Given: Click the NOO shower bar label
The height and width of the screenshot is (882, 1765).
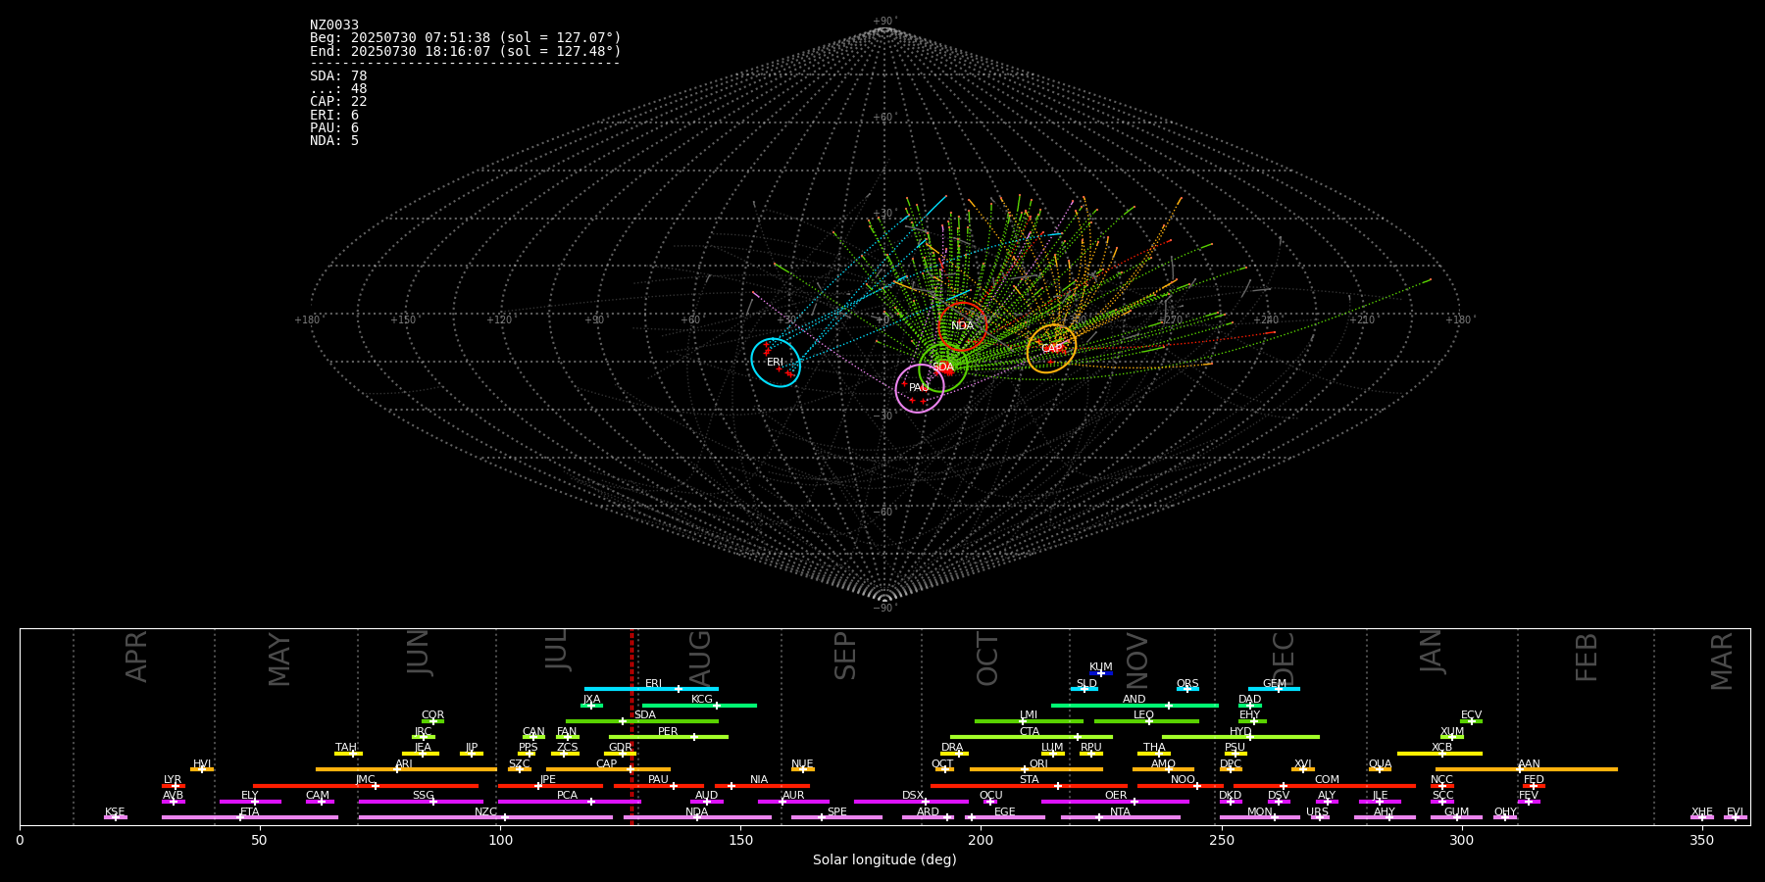Looking at the screenshot, I should 1183,779.
